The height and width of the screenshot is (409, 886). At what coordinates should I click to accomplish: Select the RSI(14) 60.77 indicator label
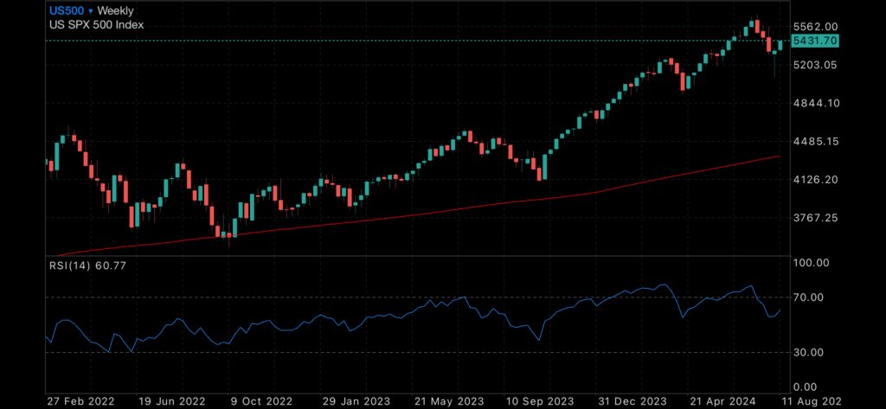click(87, 266)
